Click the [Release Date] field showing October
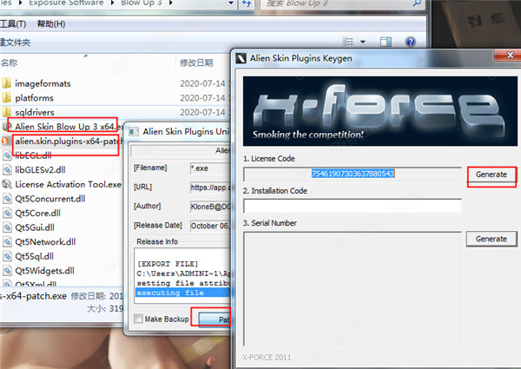521x369 pixels. click(210, 226)
